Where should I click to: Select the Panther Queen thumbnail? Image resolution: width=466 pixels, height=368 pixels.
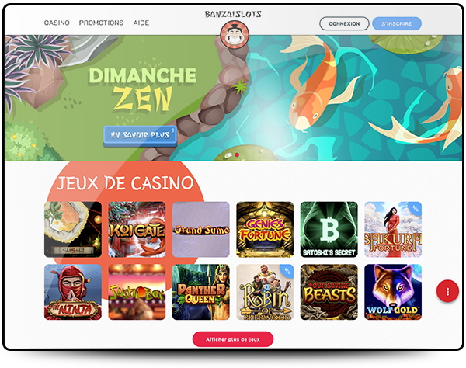coord(201,292)
